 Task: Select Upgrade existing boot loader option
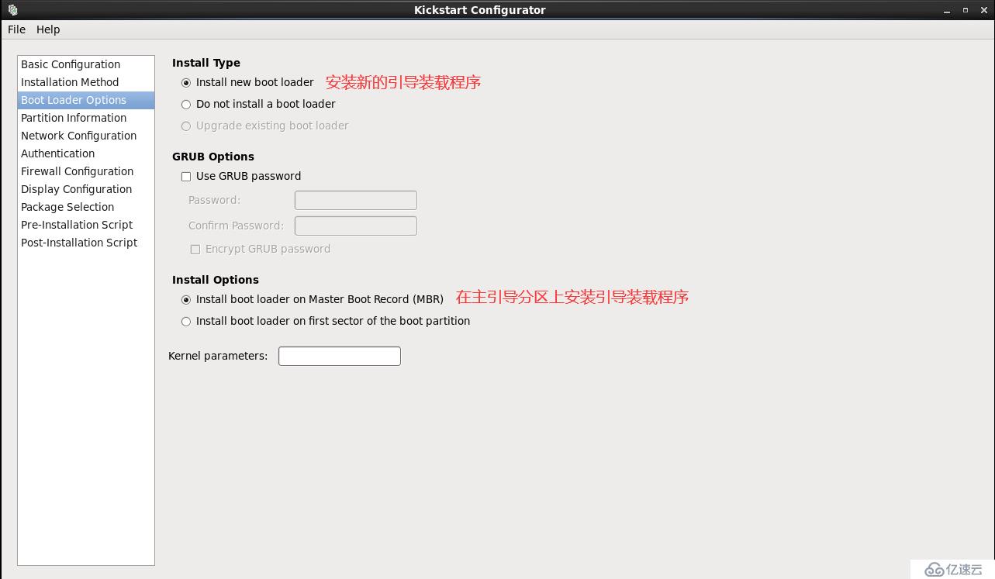pyautogui.click(x=186, y=126)
